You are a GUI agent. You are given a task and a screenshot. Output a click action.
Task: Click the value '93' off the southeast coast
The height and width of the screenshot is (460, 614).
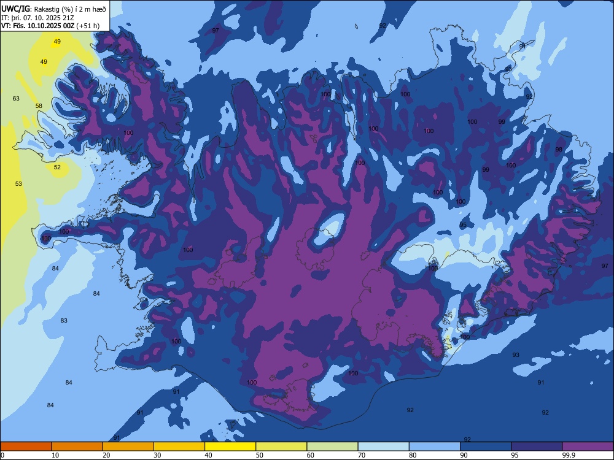pyautogui.click(x=516, y=355)
